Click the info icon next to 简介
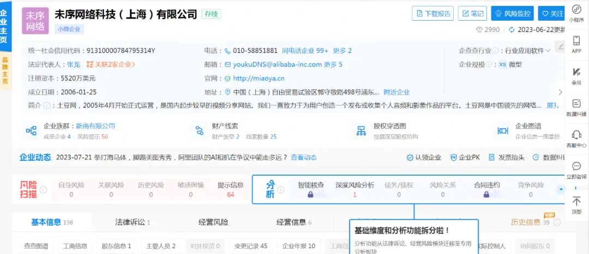589x254 pixels. [x=46, y=106]
